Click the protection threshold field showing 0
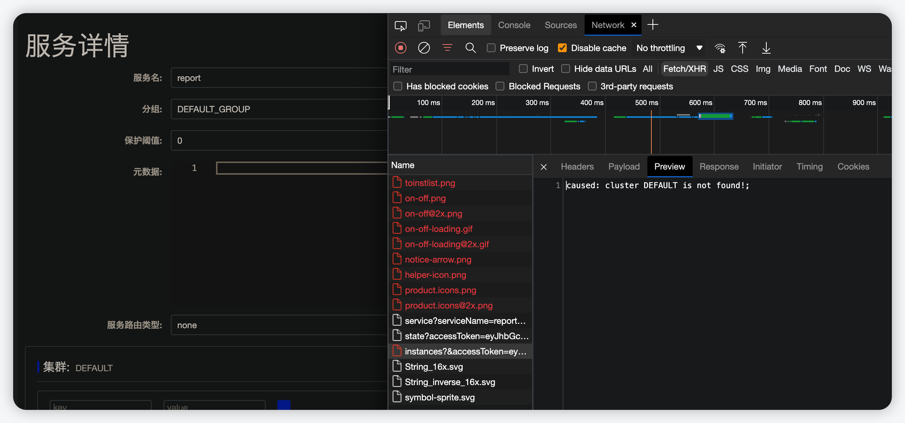Image resolution: width=905 pixels, height=423 pixels. point(279,140)
